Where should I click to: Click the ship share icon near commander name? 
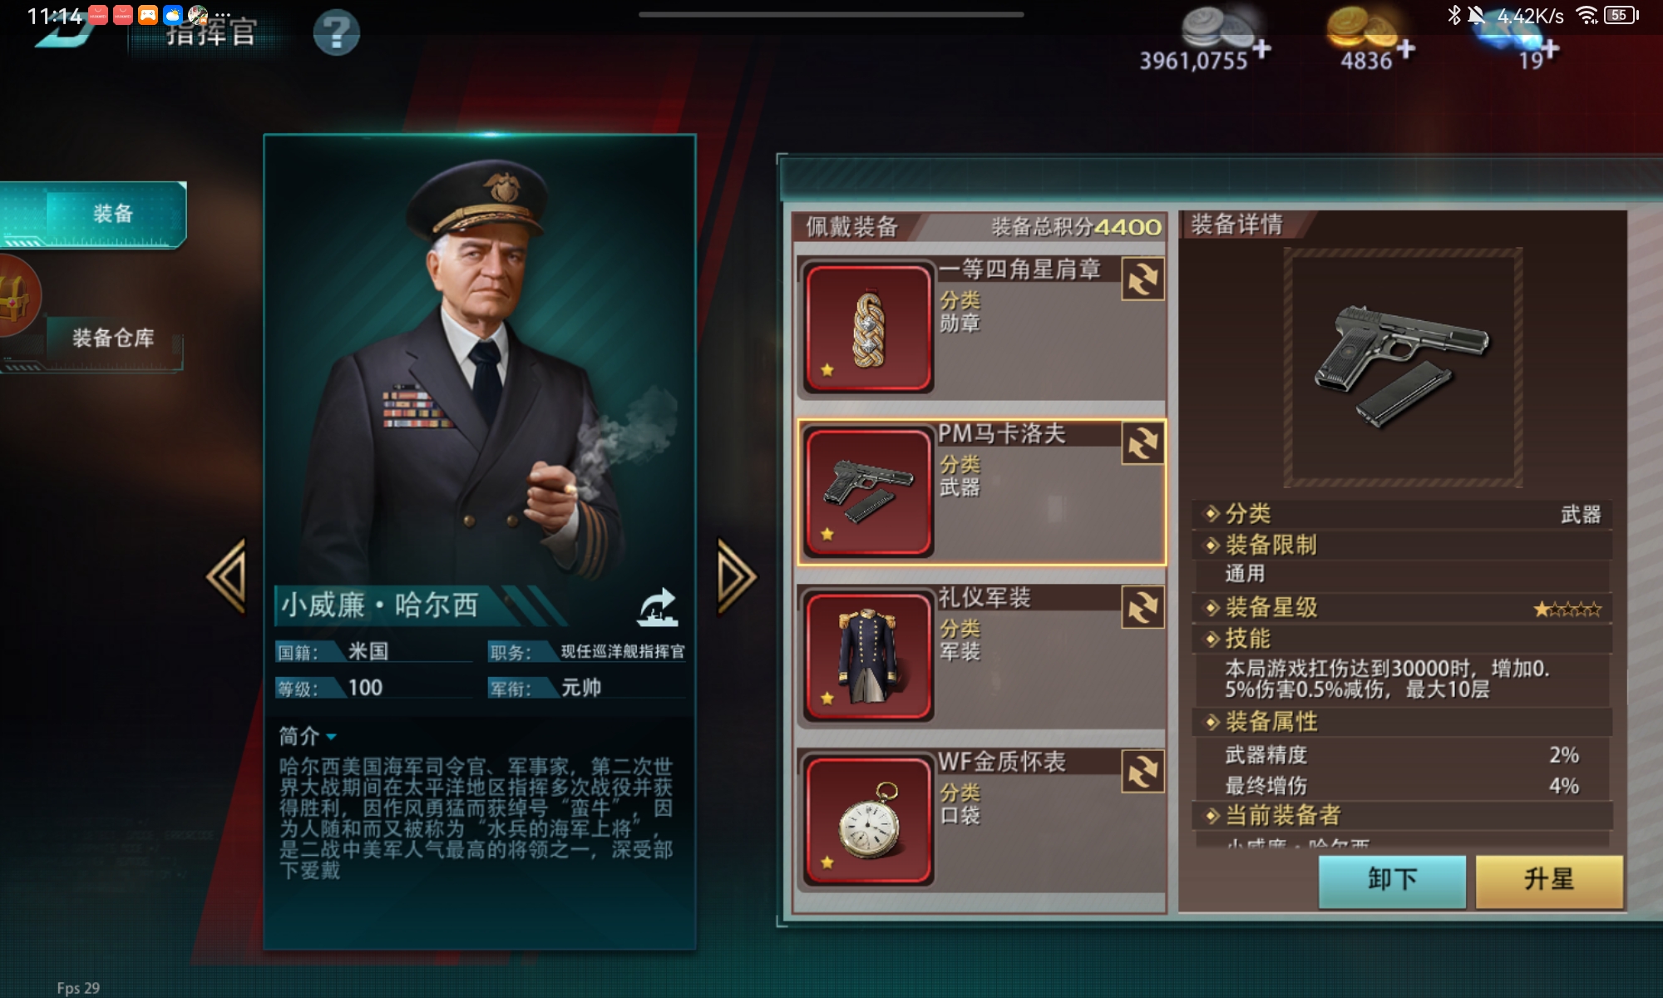(x=658, y=607)
